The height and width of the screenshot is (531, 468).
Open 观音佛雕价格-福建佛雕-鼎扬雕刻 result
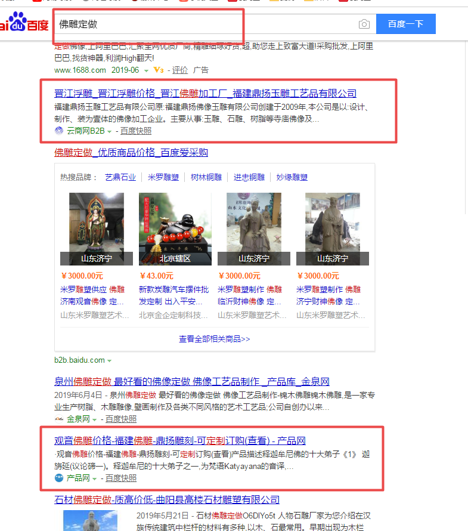[x=180, y=440]
